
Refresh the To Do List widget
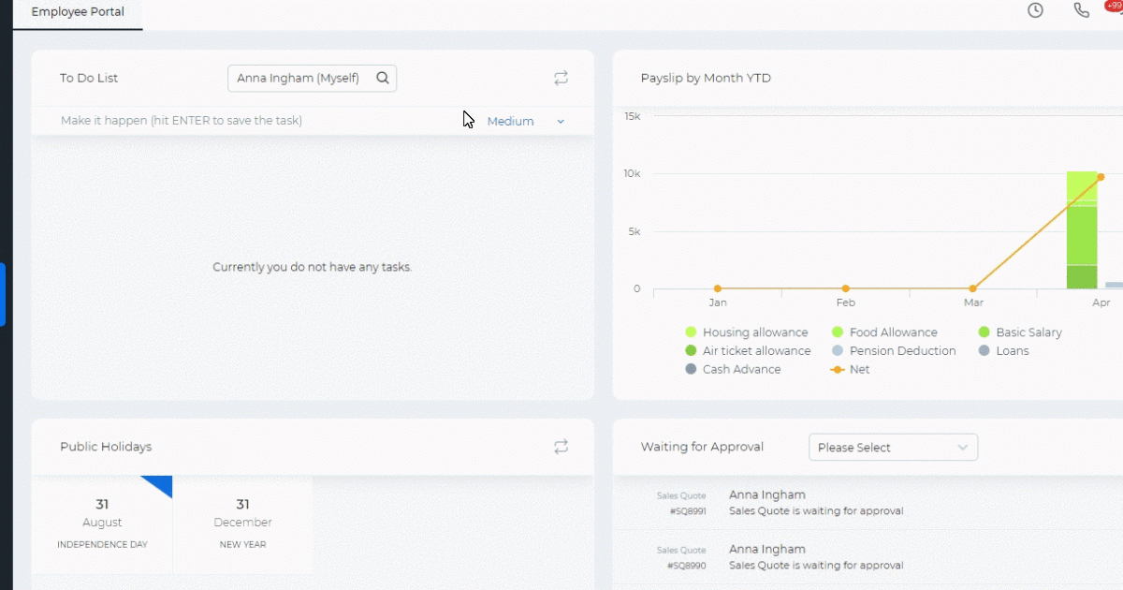(x=561, y=79)
